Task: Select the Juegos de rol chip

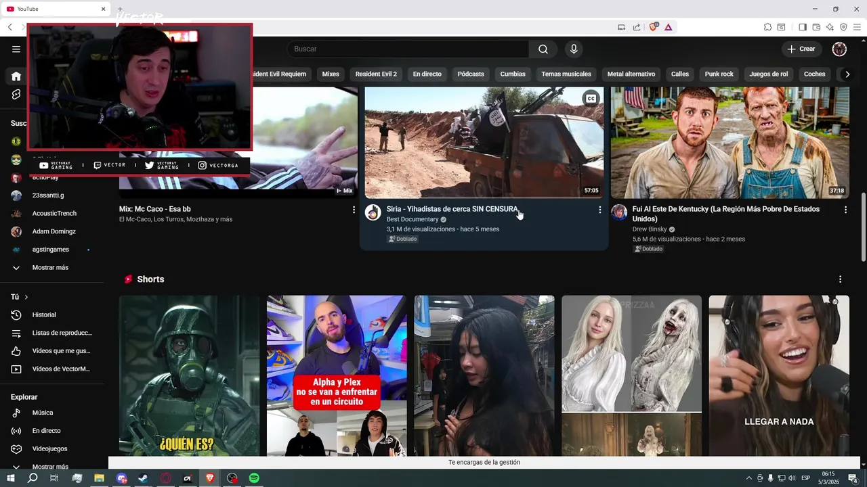Action: pyautogui.click(x=769, y=74)
